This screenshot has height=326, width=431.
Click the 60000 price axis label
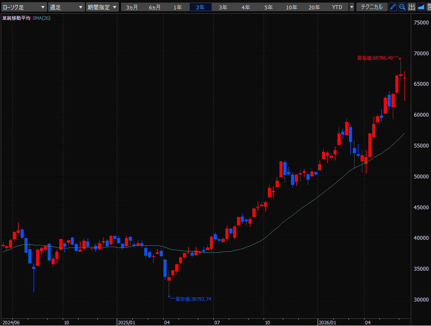(x=421, y=115)
